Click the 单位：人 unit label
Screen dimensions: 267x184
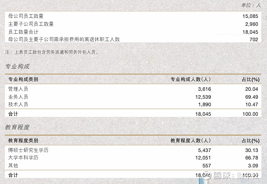(x=251, y=5)
